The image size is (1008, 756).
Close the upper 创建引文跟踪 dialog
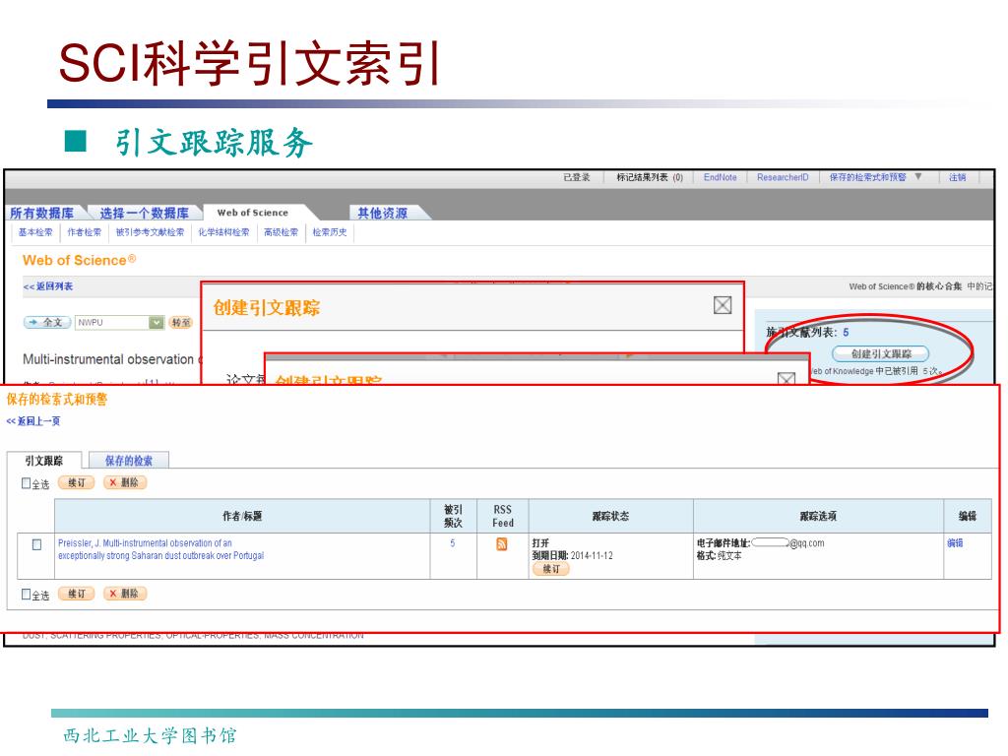coord(723,305)
